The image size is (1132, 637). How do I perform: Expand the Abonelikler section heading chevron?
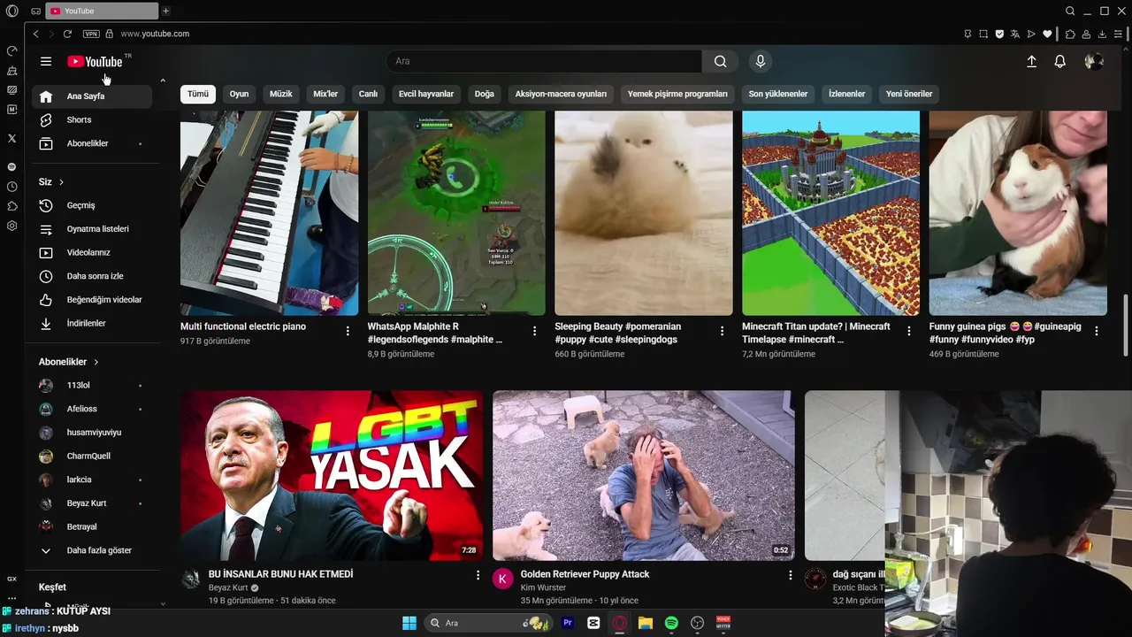96,362
